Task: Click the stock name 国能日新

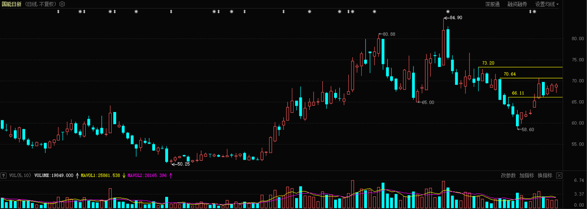Action: (x=12, y=4)
